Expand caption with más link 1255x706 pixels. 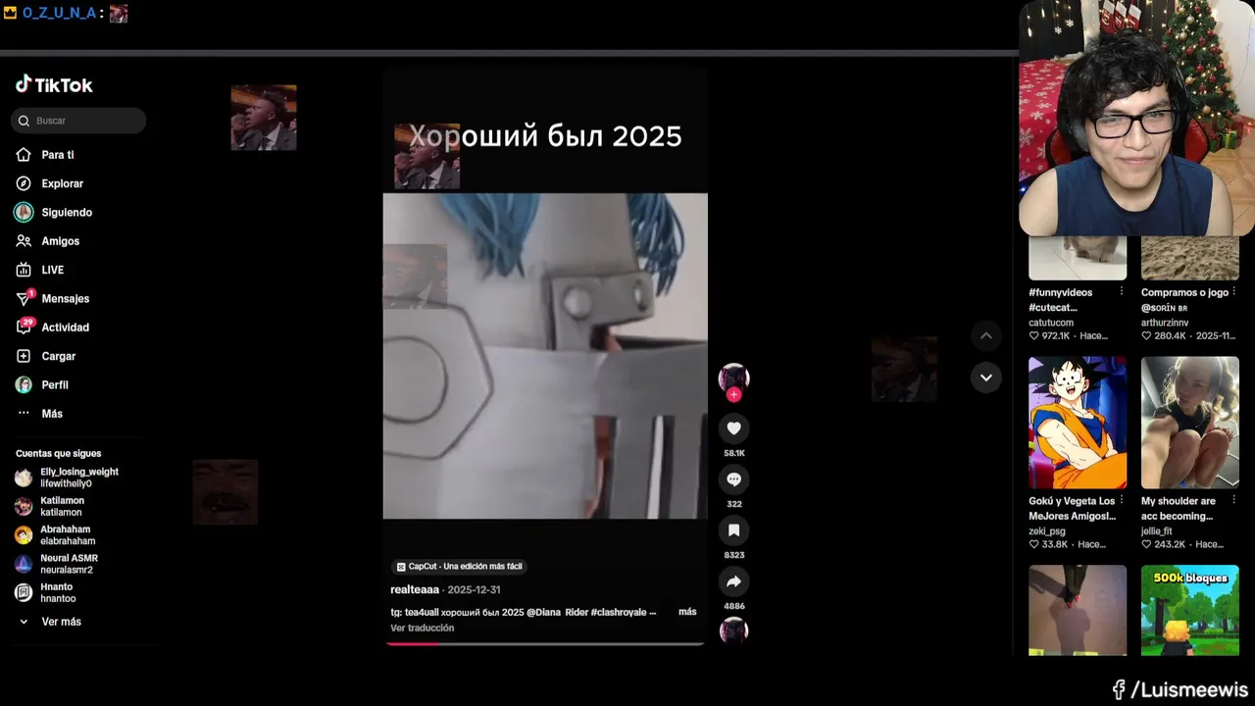(x=687, y=612)
